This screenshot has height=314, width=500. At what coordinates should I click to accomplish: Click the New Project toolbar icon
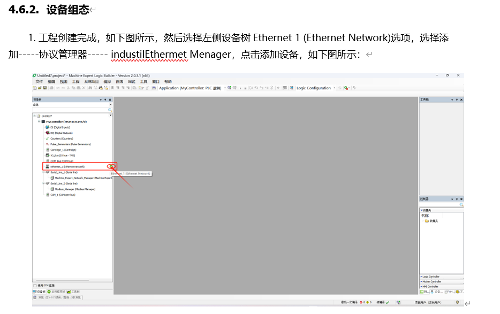[35, 88]
